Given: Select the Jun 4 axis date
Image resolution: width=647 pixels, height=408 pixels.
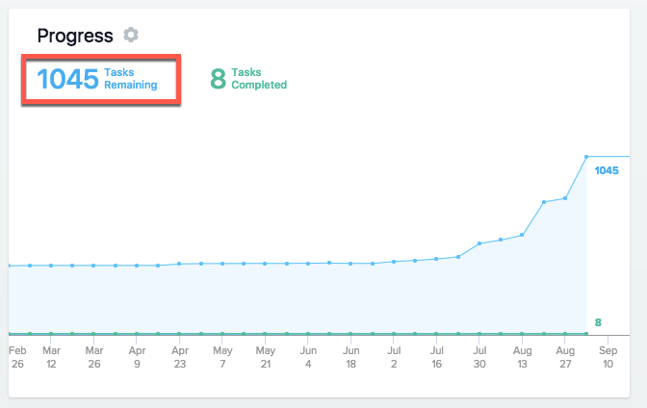Looking at the screenshot, I should [x=308, y=357].
